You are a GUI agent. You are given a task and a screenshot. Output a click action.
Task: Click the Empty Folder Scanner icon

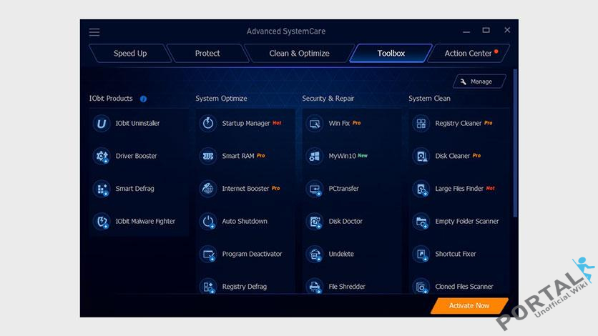coord(421,222)
